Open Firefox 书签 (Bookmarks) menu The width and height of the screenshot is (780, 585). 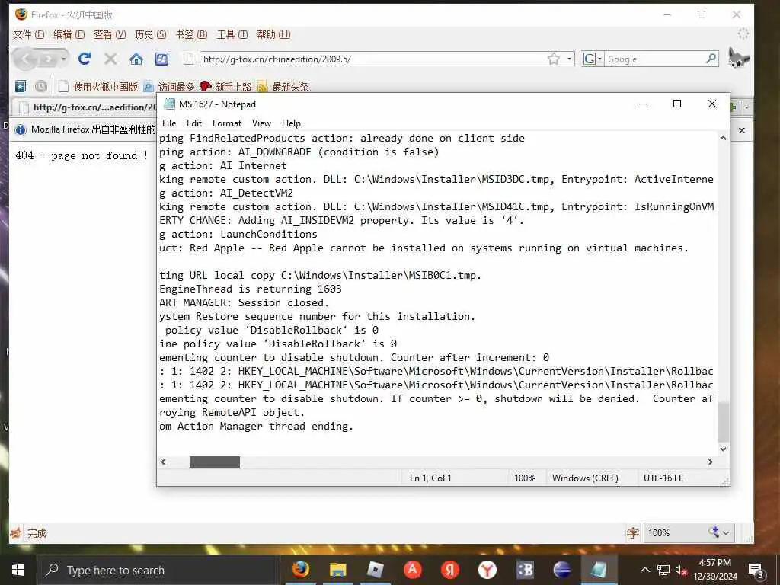tap(191, 34)
